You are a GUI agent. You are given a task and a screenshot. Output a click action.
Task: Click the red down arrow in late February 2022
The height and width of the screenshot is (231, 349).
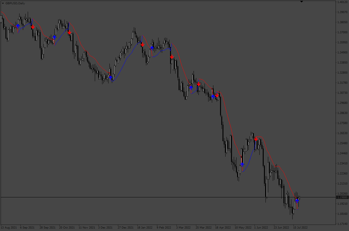pos(172,57)
